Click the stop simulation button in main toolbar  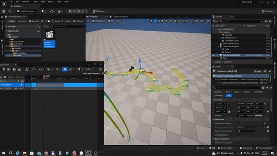click(78, 11)
